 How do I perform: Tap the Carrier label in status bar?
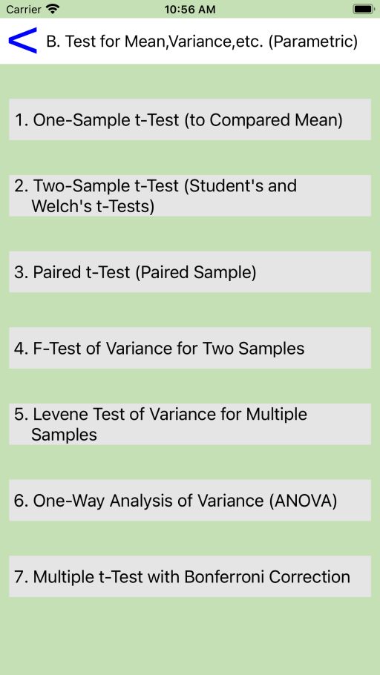pyautogui.click(x=24, y=9)
